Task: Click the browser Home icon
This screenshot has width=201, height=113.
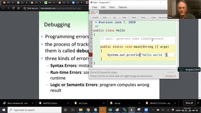Action: 19,8
